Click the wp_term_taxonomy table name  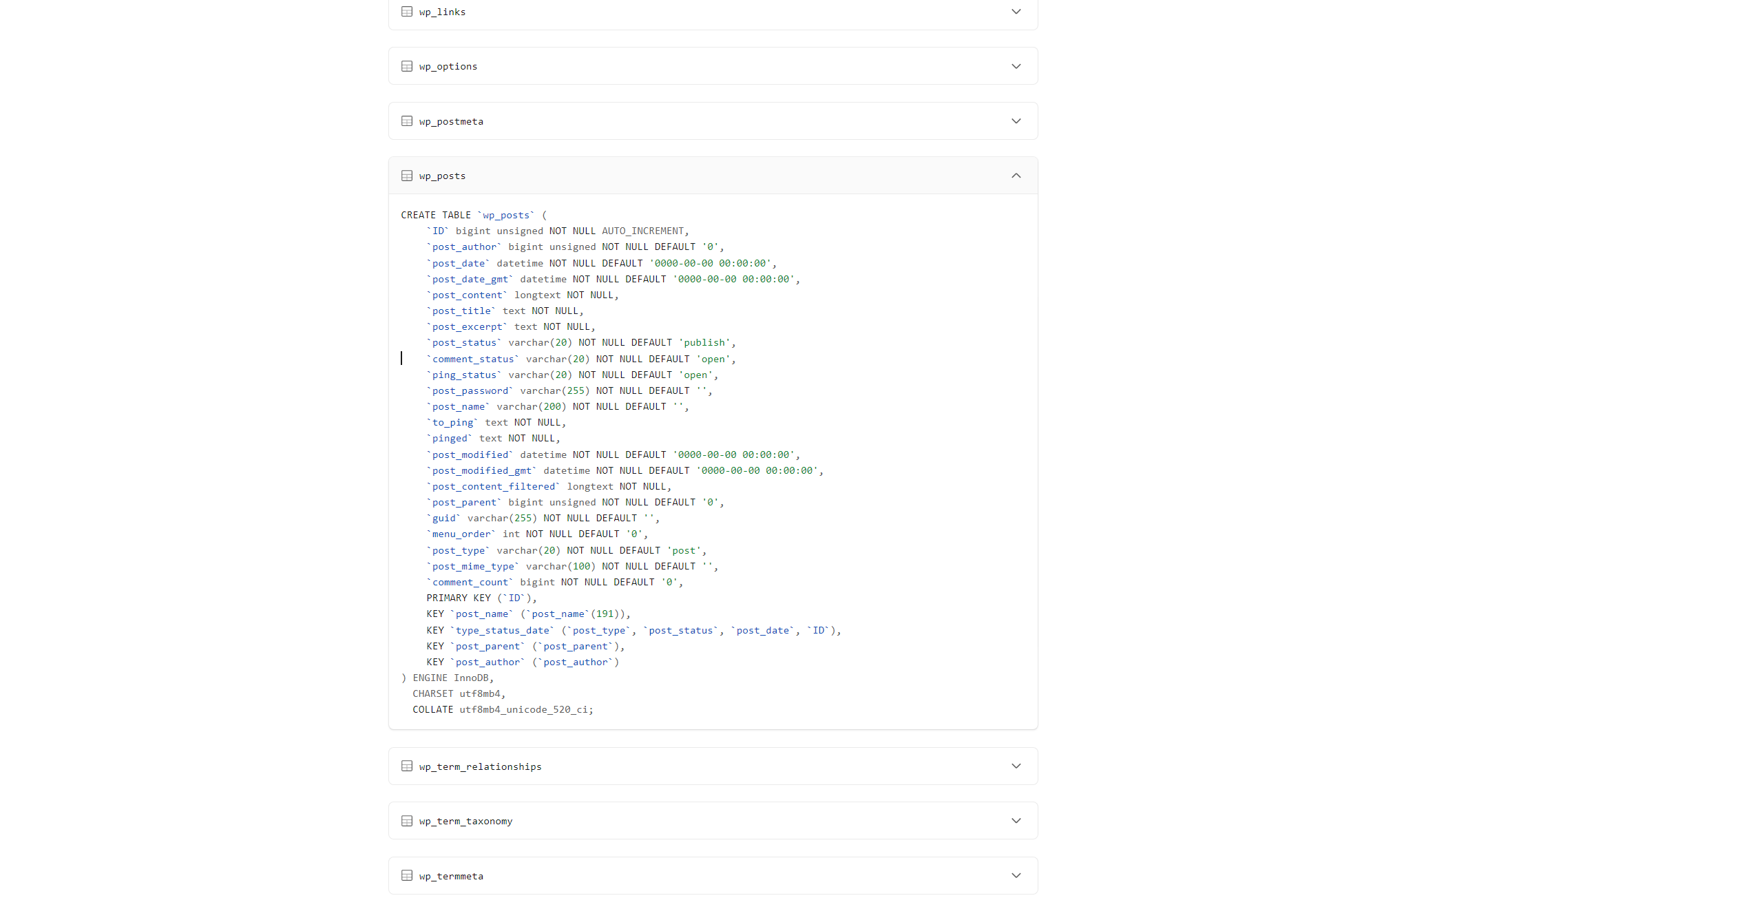point(465,822)
